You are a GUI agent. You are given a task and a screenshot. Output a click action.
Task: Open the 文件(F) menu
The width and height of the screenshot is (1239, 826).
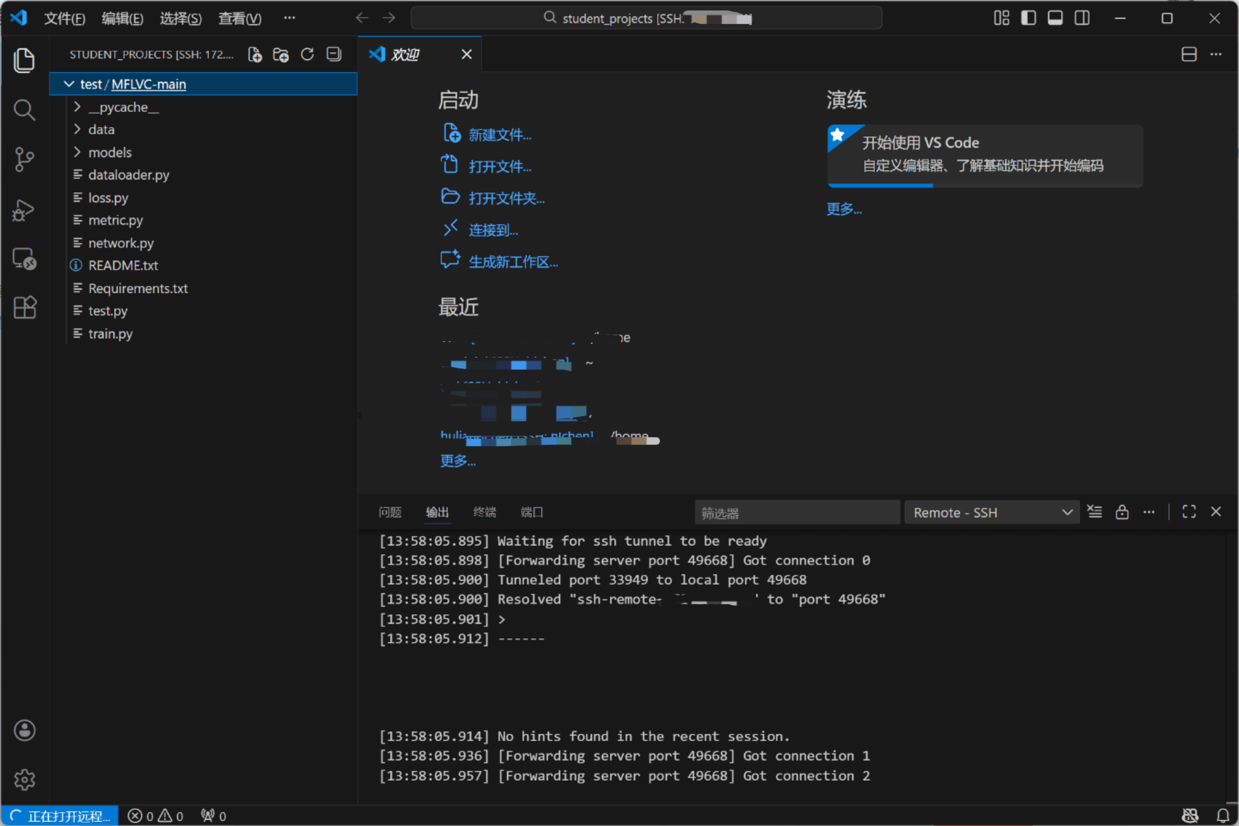click(65, 18)
